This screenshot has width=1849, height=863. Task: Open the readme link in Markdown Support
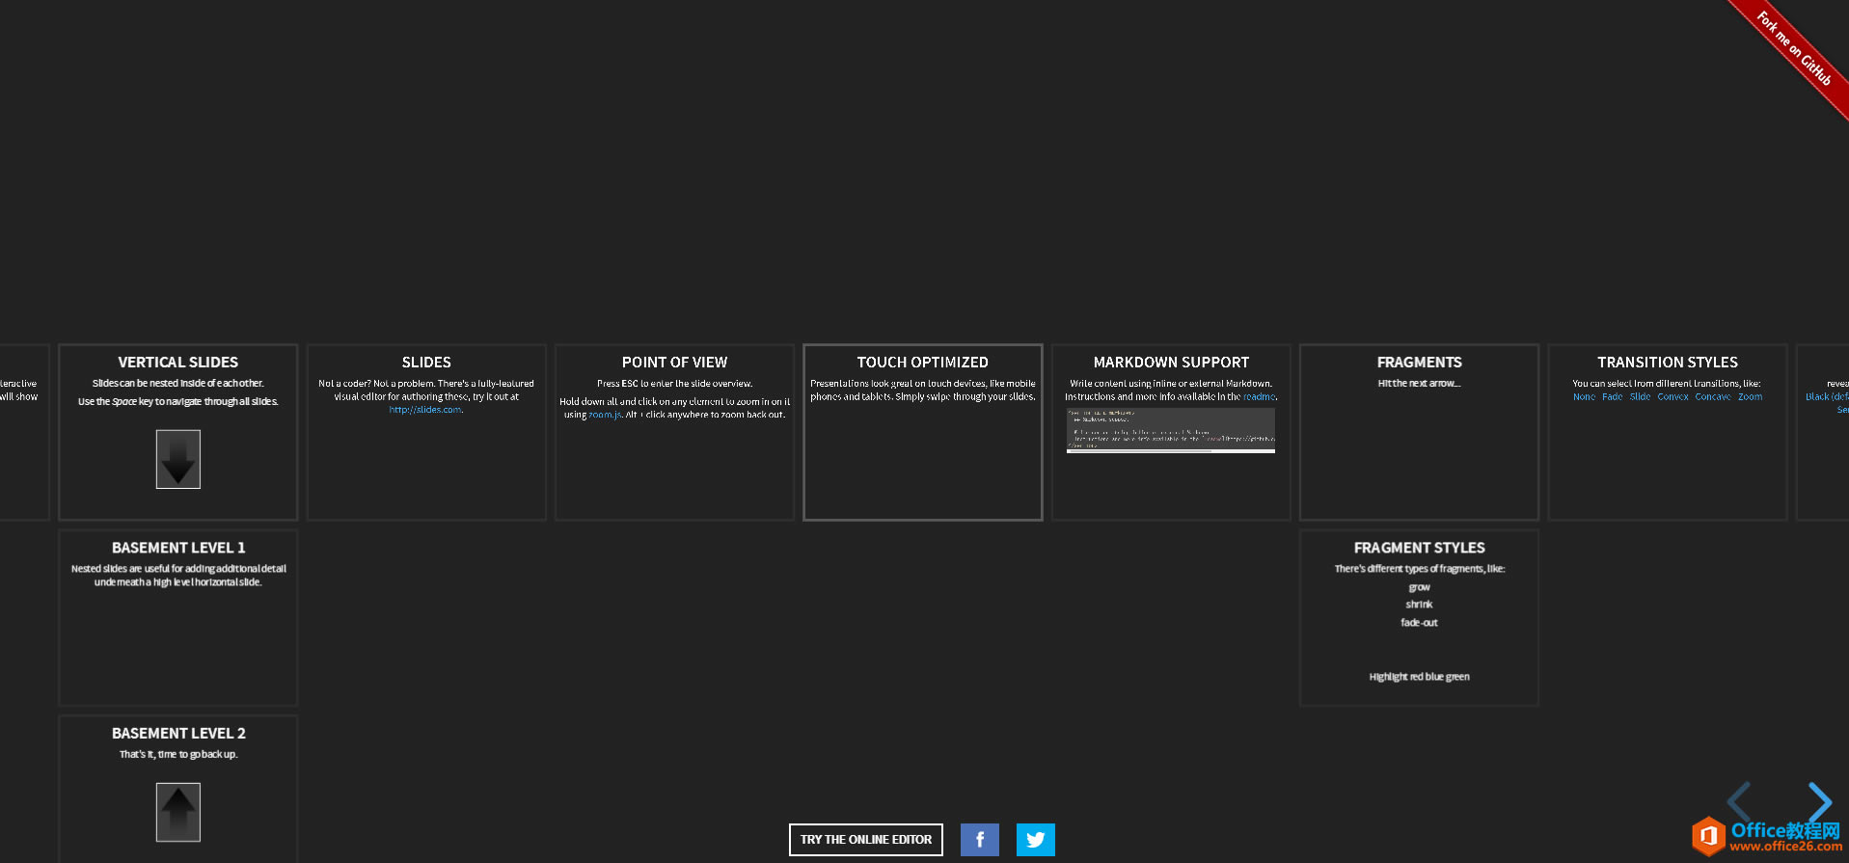tap(1259, 396)
